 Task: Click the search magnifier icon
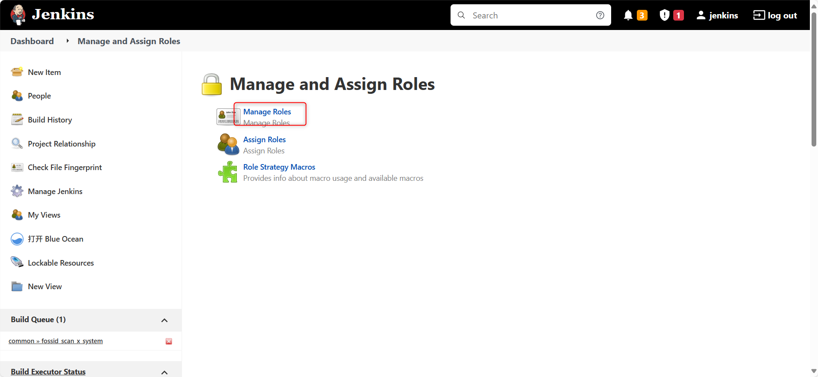461,15
